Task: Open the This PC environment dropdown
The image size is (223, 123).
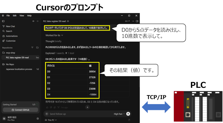Action: [51, 120]
